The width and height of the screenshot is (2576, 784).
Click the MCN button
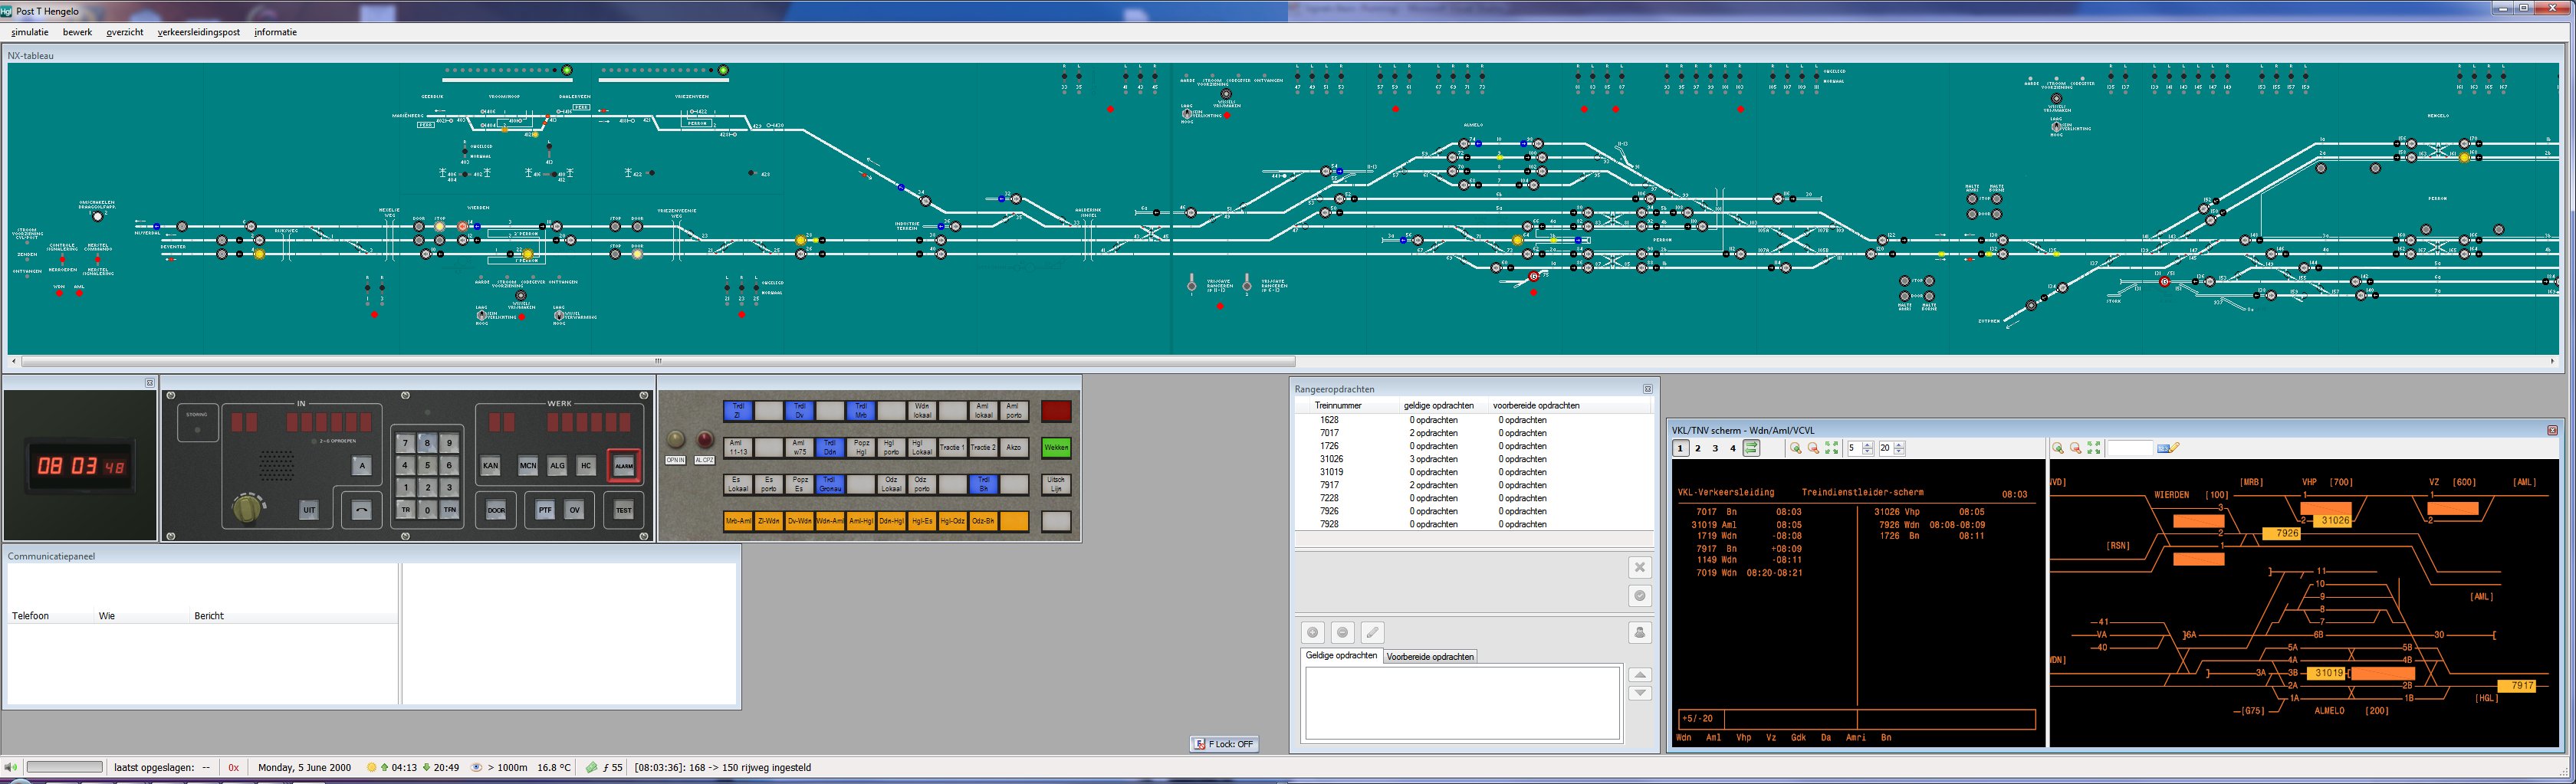[x=528, y=466]
